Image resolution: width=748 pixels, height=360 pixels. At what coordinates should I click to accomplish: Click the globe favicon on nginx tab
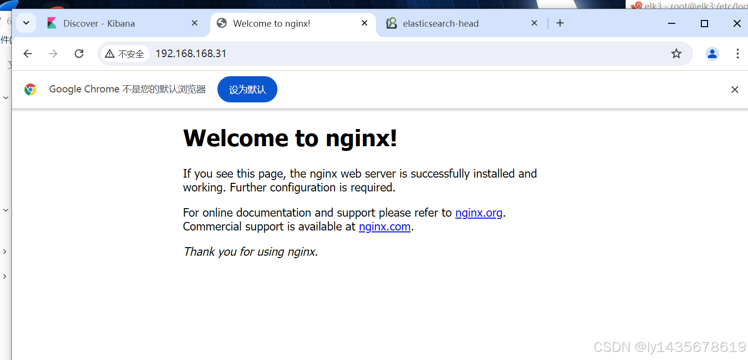pos(222,23)
